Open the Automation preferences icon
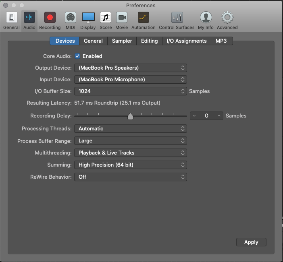 [143, 17]
